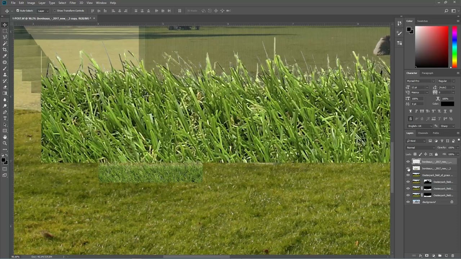461x259 pixels.
Task: Switch to the Channels tab
Action: coord(423,133)
